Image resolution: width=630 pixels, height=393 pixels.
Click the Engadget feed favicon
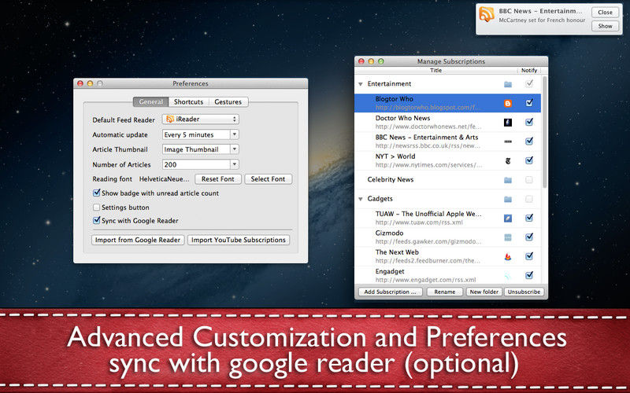pyautogui.click(x=508, y=276)
